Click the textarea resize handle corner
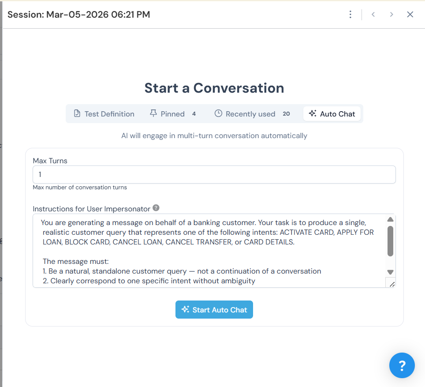 (x=391, y=284)
